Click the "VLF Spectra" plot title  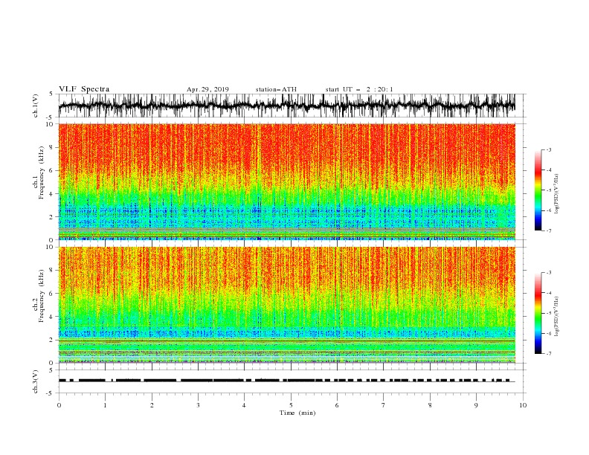tap(84, 89)
